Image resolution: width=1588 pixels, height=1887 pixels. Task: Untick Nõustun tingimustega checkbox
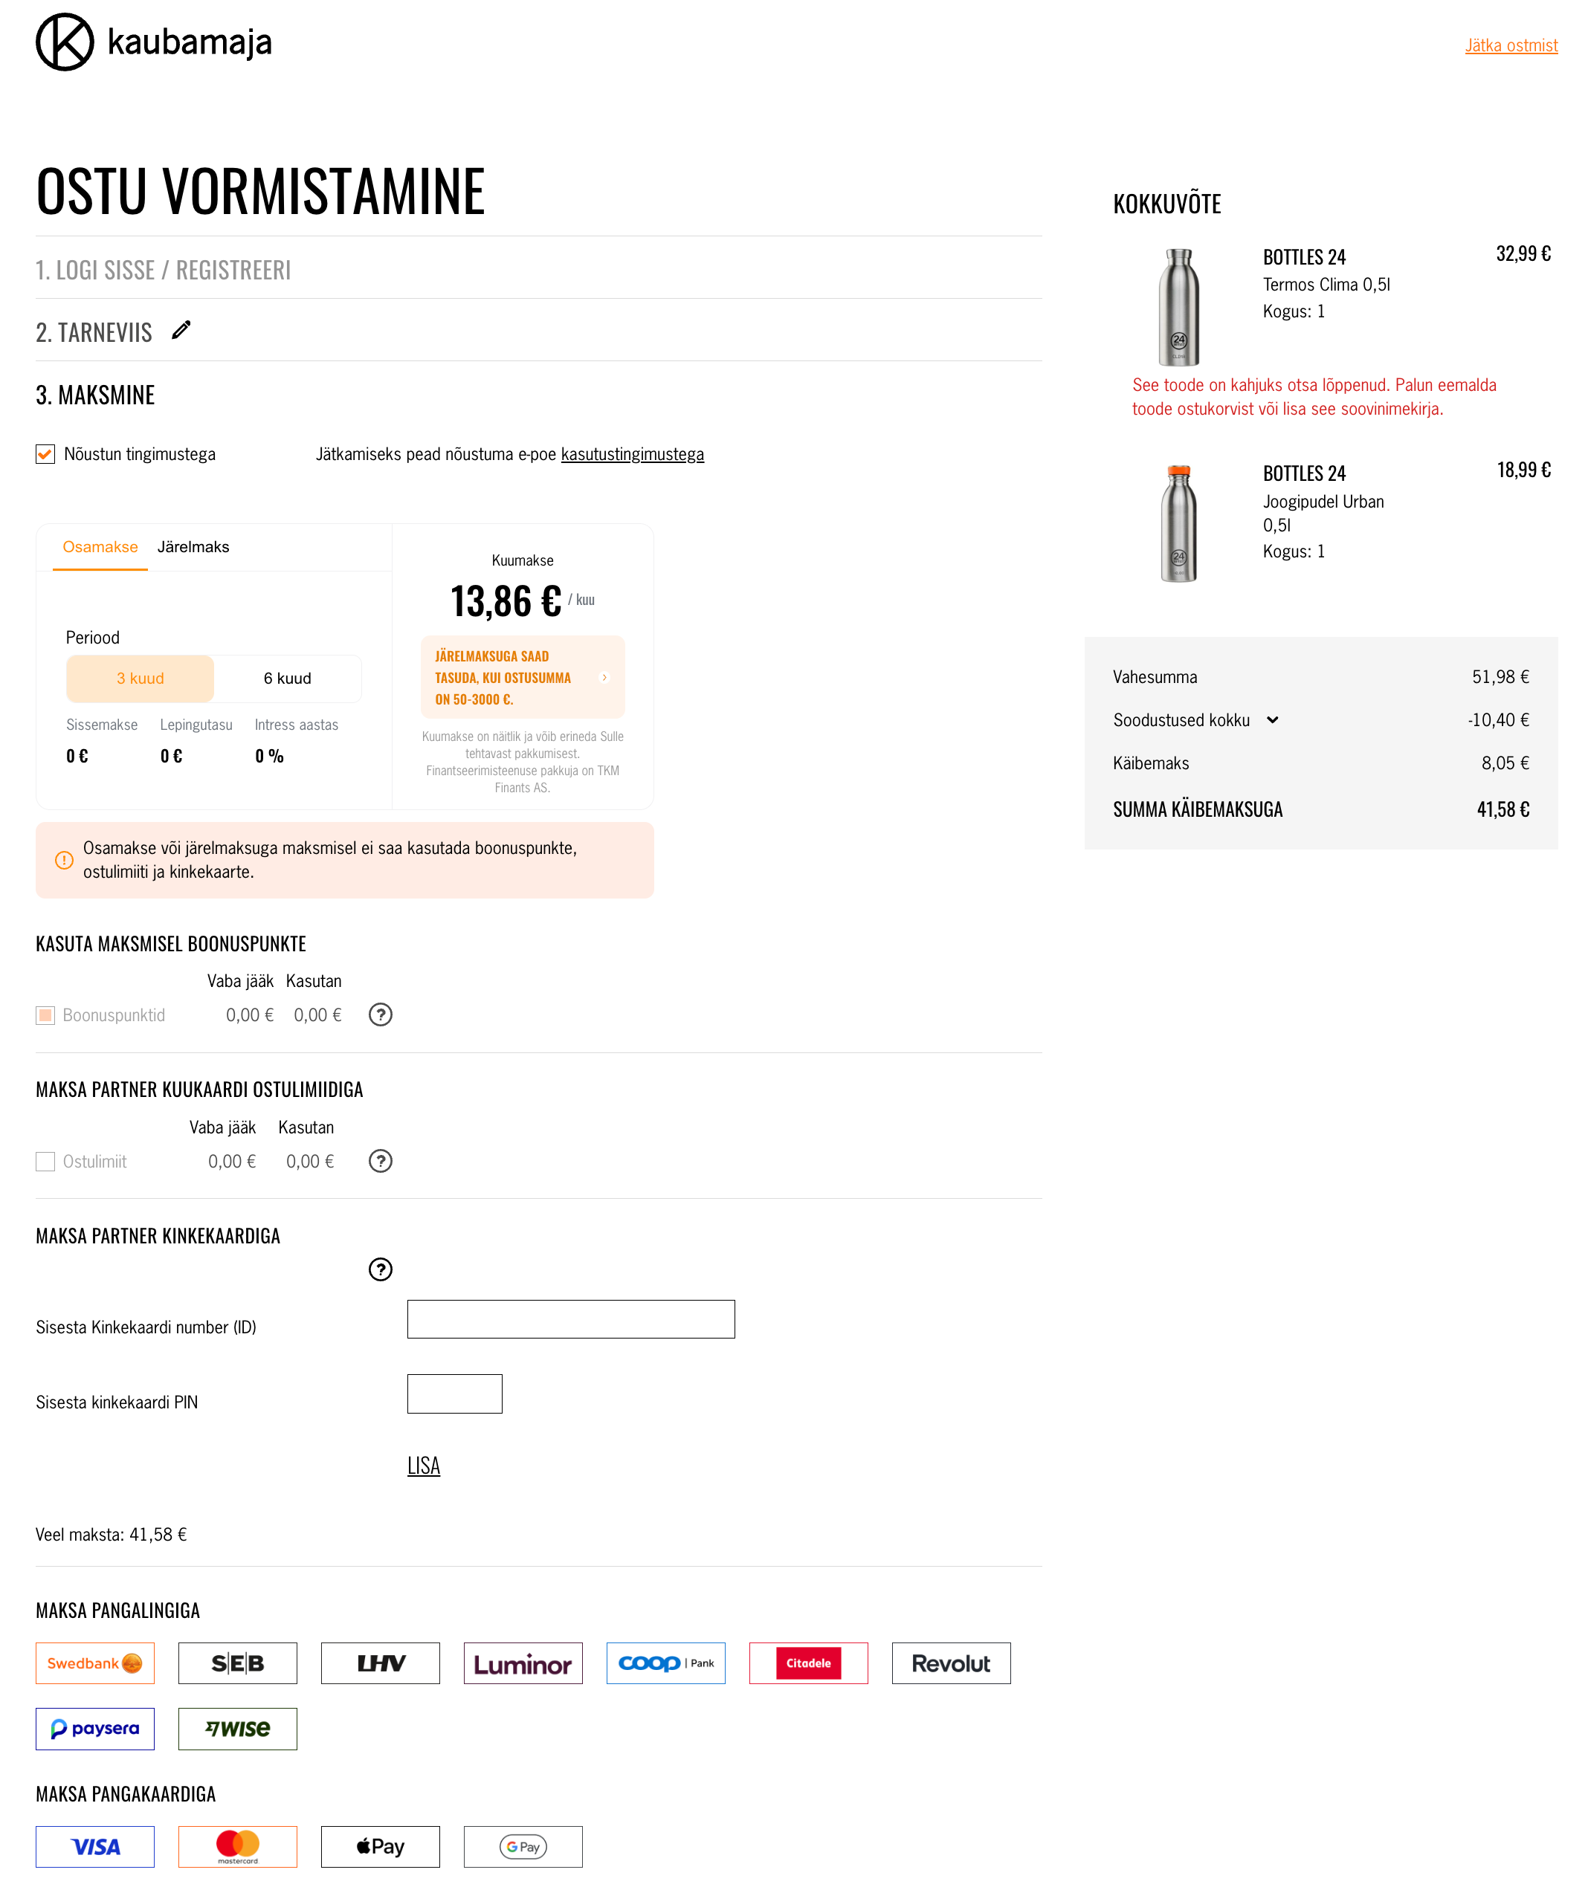[45, 454]
